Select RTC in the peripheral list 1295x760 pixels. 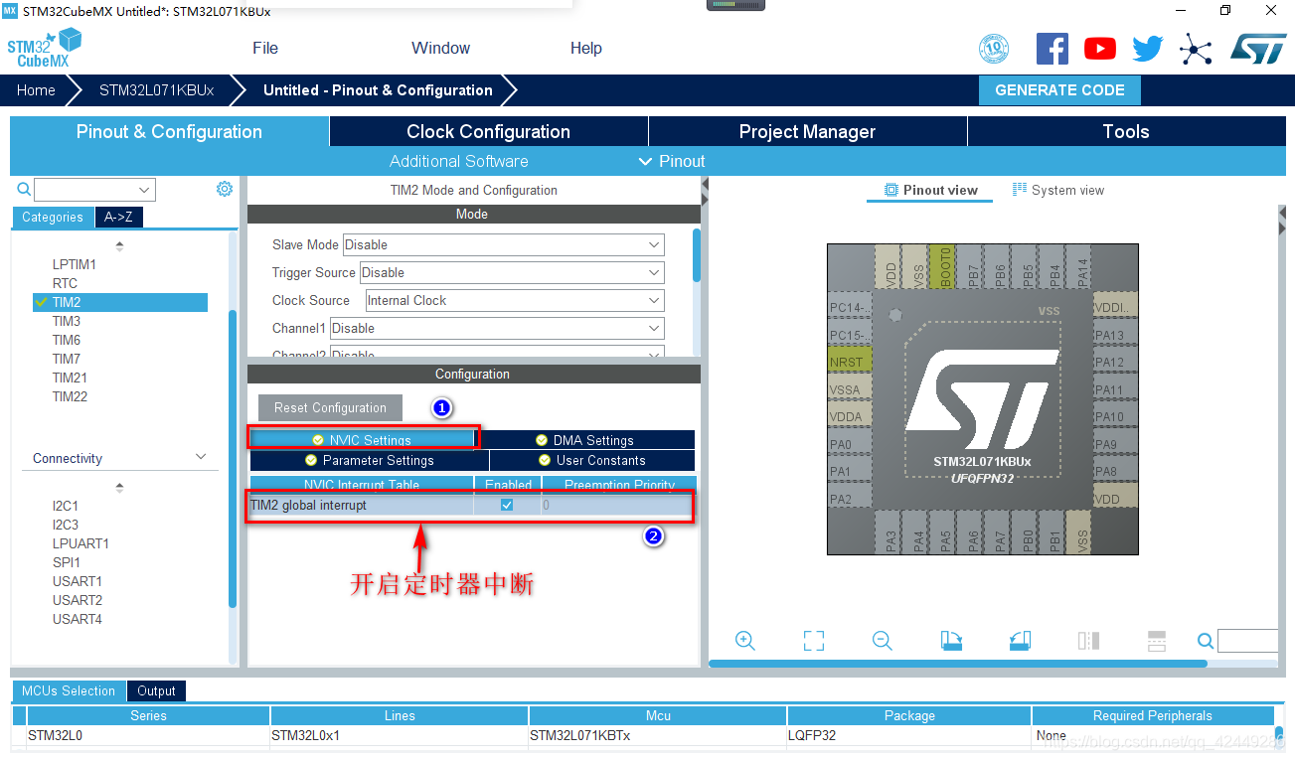[x=65, y=283]
